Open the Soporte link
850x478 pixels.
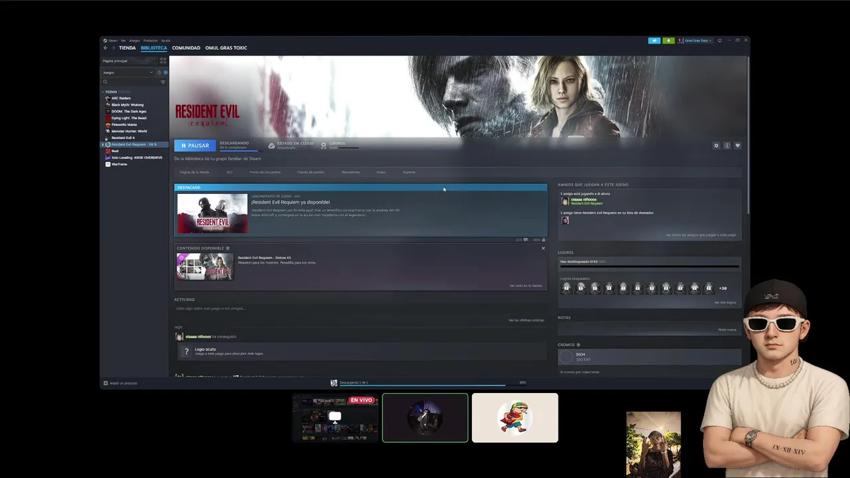click(x=409, y=172)
